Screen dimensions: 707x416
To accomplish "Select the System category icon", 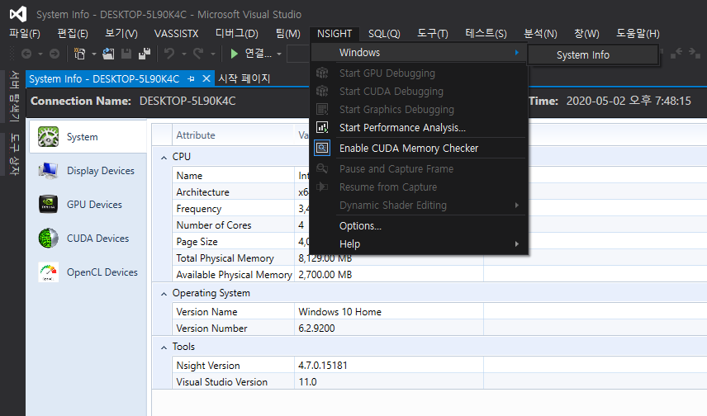I will 48,137.
